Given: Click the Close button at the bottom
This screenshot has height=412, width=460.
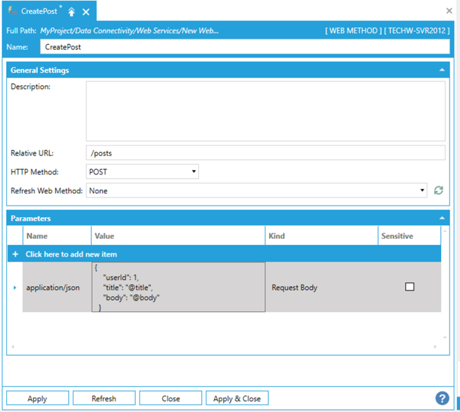Looking at the screenshot, I should click(170, 398).
